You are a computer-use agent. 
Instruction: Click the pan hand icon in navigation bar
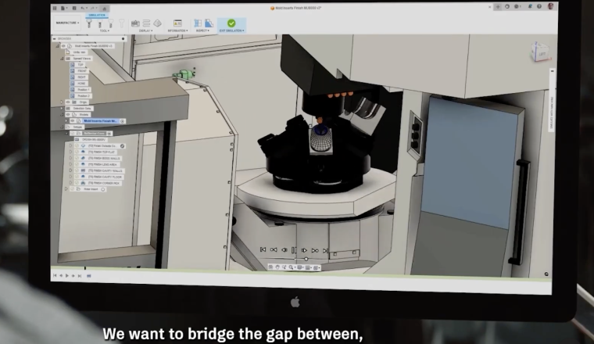pos(277,267)
